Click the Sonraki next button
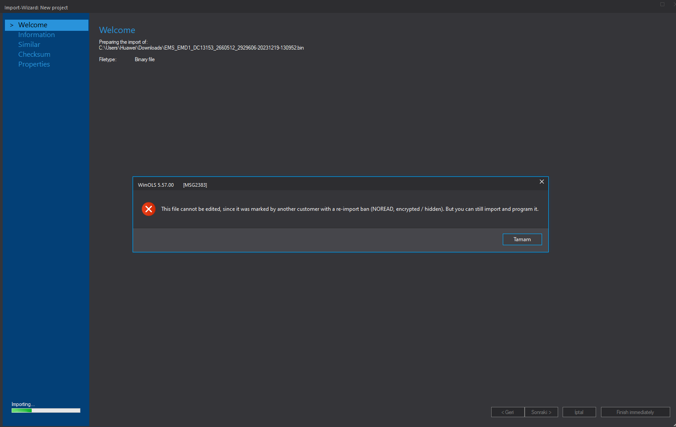The width and height of the screenshot is (676, 427). tap(541, 412)
